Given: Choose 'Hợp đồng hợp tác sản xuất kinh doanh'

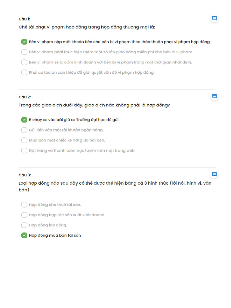Looking at the screenshot, I should pyautogui.click(x=24, y=215).
